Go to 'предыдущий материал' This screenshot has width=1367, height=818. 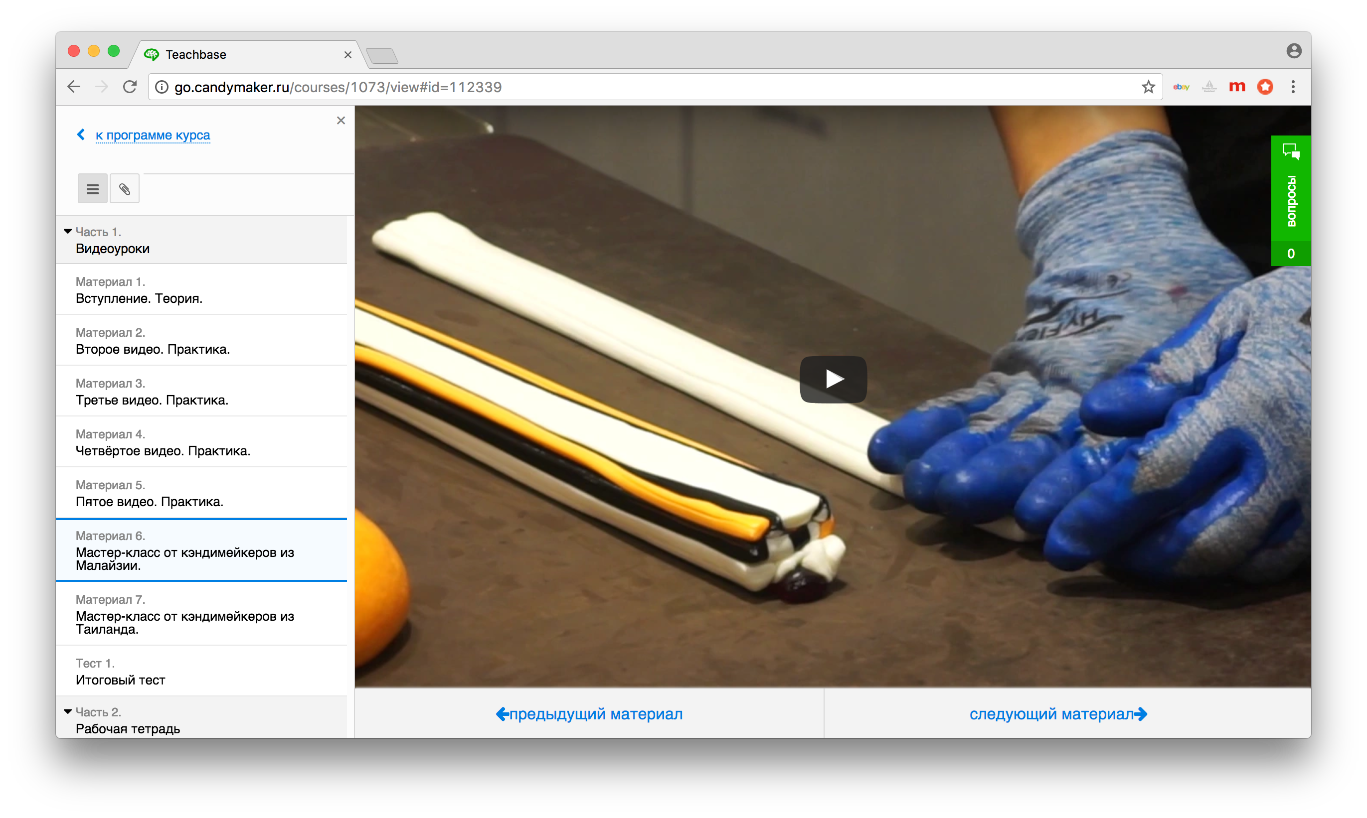(589, 714)
